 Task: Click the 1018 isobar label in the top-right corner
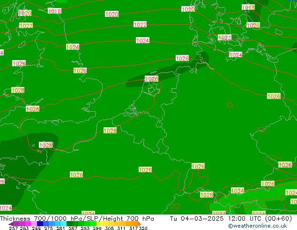point(248,8)
